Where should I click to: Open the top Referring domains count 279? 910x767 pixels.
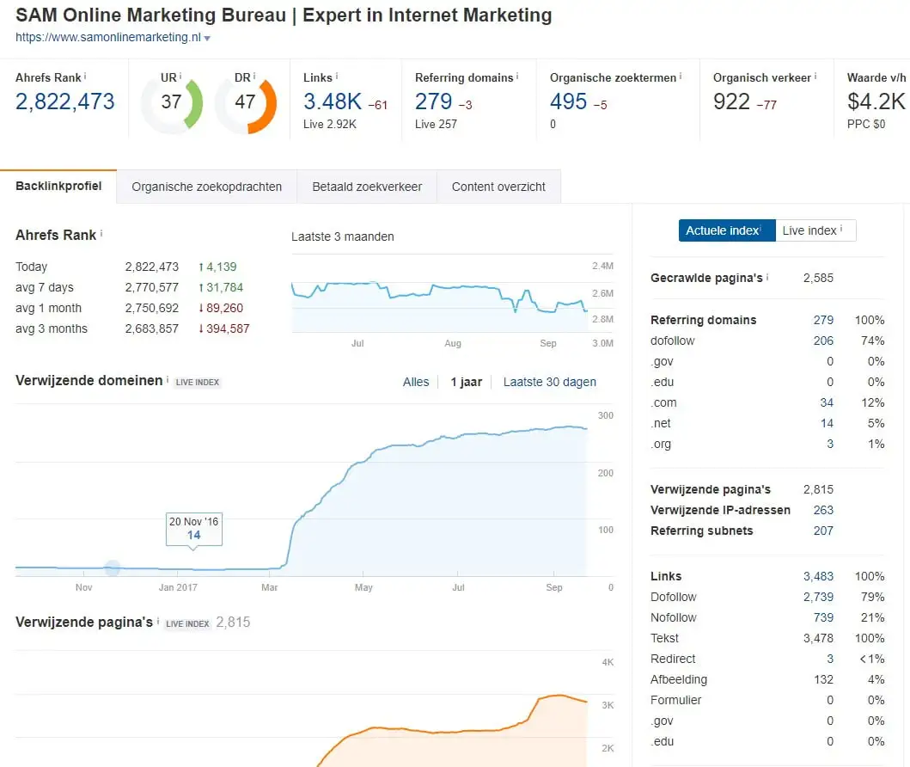pyautogui.click(x=434, y=101)
